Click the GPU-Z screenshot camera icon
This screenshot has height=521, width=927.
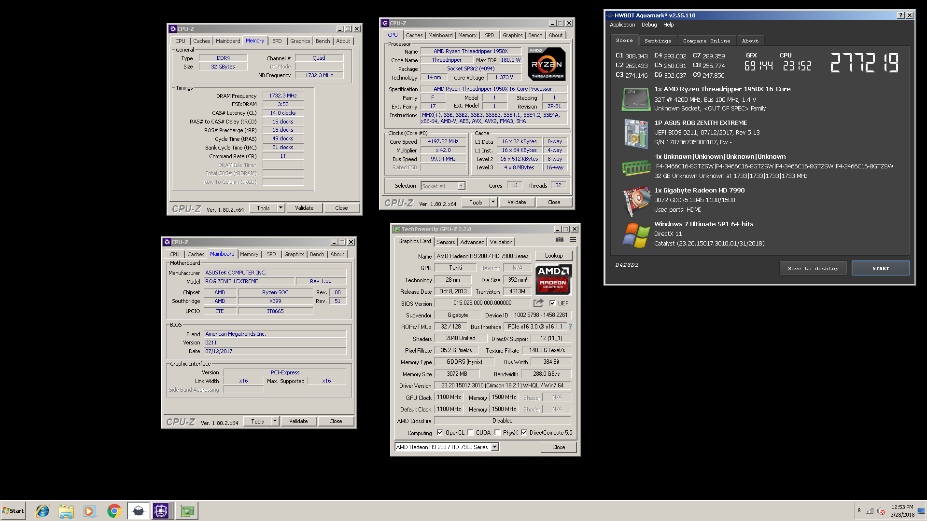pos(559,239)
